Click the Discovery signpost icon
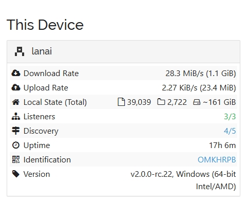This screenshot has height=201, width=247. pyautogui.click(x=16, y=131)
